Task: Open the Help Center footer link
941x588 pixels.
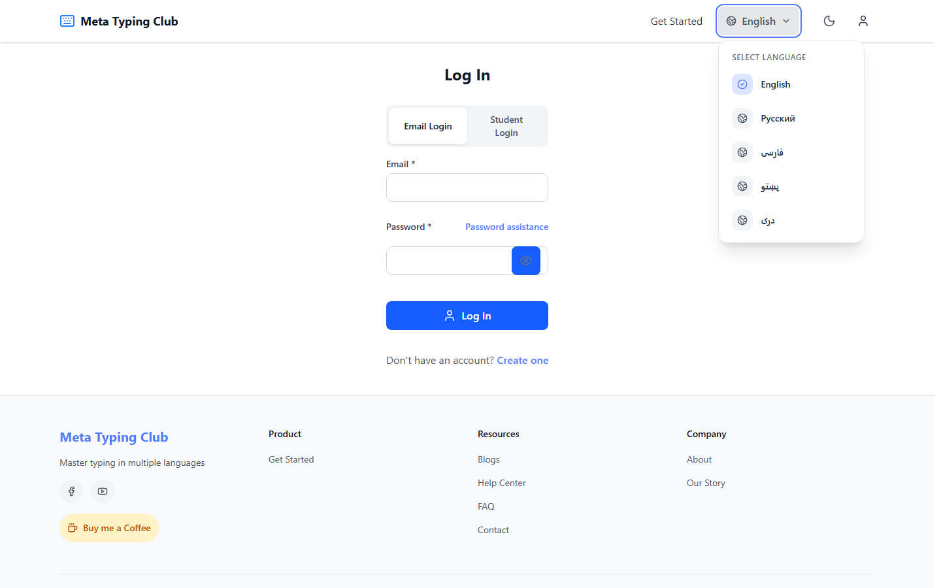Action: point(502,483)
